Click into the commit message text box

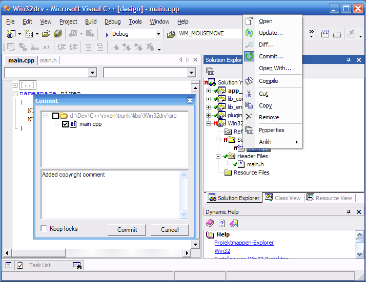(111, 194)
